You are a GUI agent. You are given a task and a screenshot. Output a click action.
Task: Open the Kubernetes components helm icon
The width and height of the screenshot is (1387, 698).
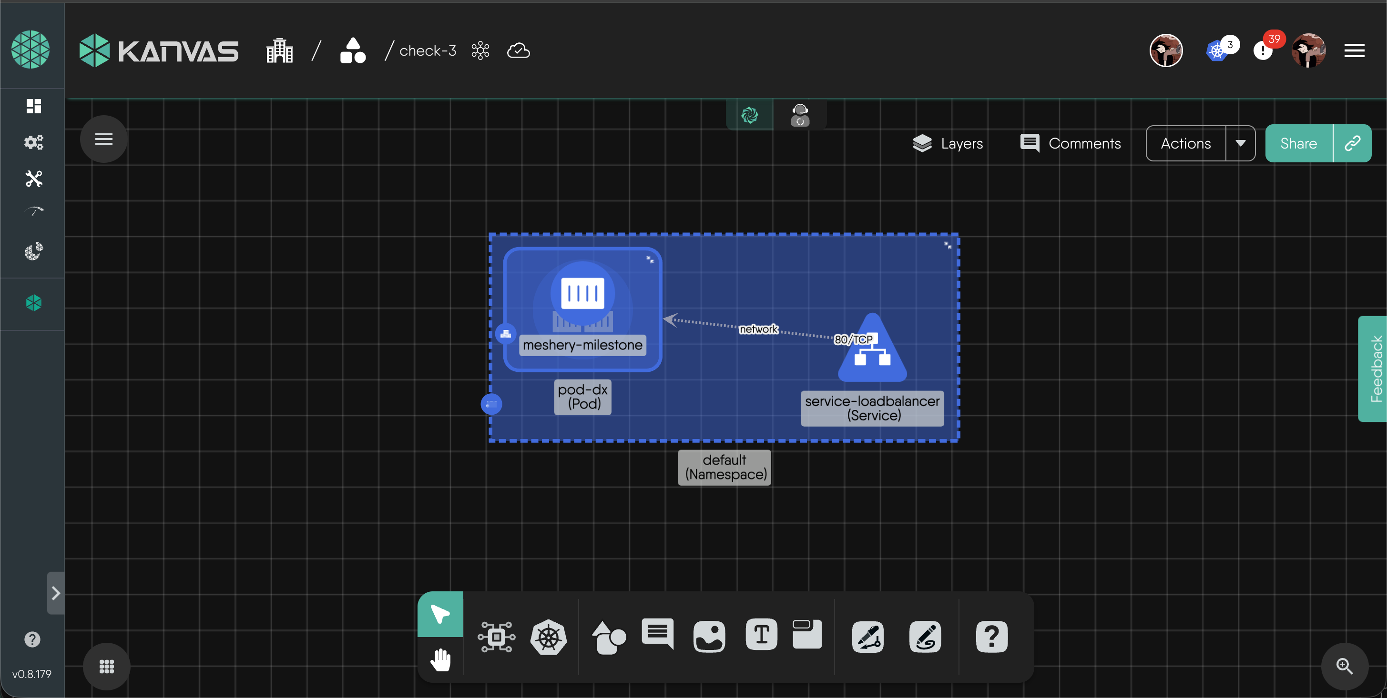tap(548, 637)
